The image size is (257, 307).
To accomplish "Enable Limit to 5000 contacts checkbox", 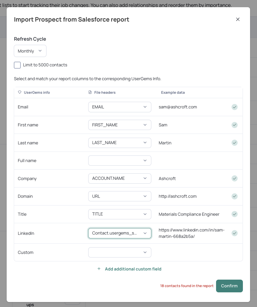I will pyautogui.click(x=17, y=65).
